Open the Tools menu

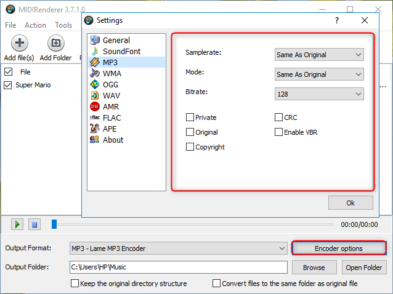[63, 25]
